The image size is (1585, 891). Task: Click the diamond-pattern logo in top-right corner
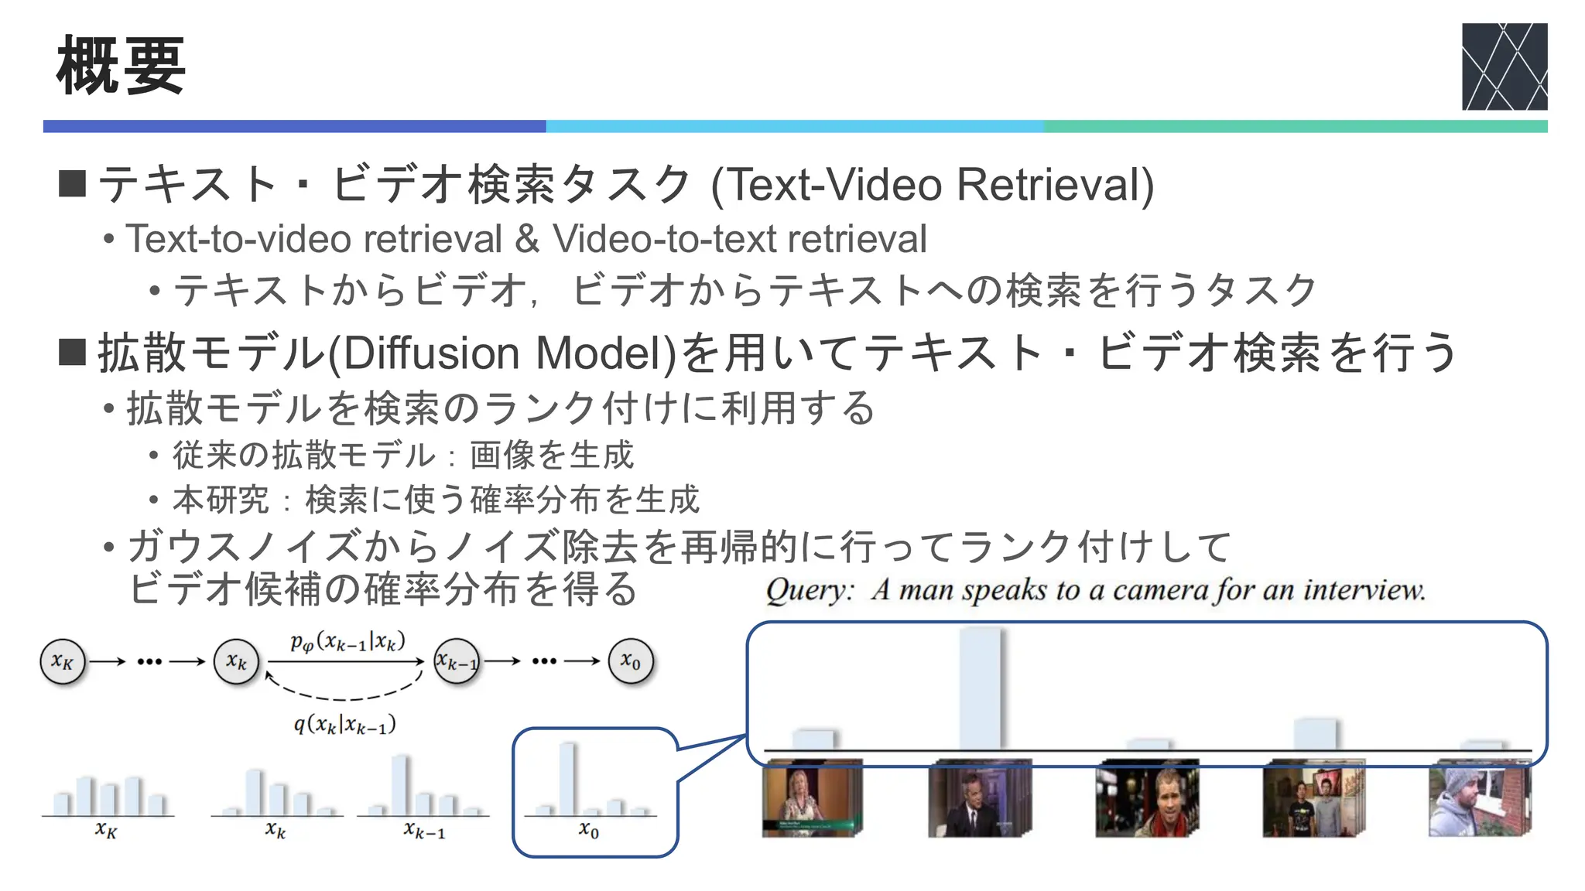tap(1504, 67)
